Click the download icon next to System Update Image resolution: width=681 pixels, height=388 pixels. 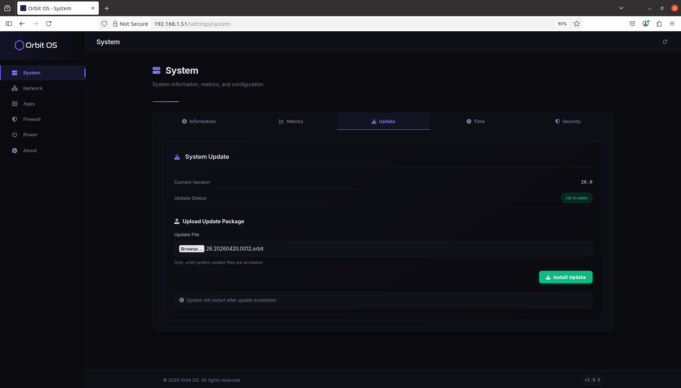tap(177, 157)
